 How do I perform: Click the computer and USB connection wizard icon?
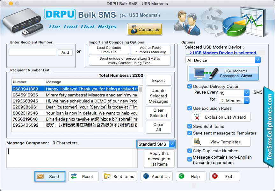click(206, 73)
